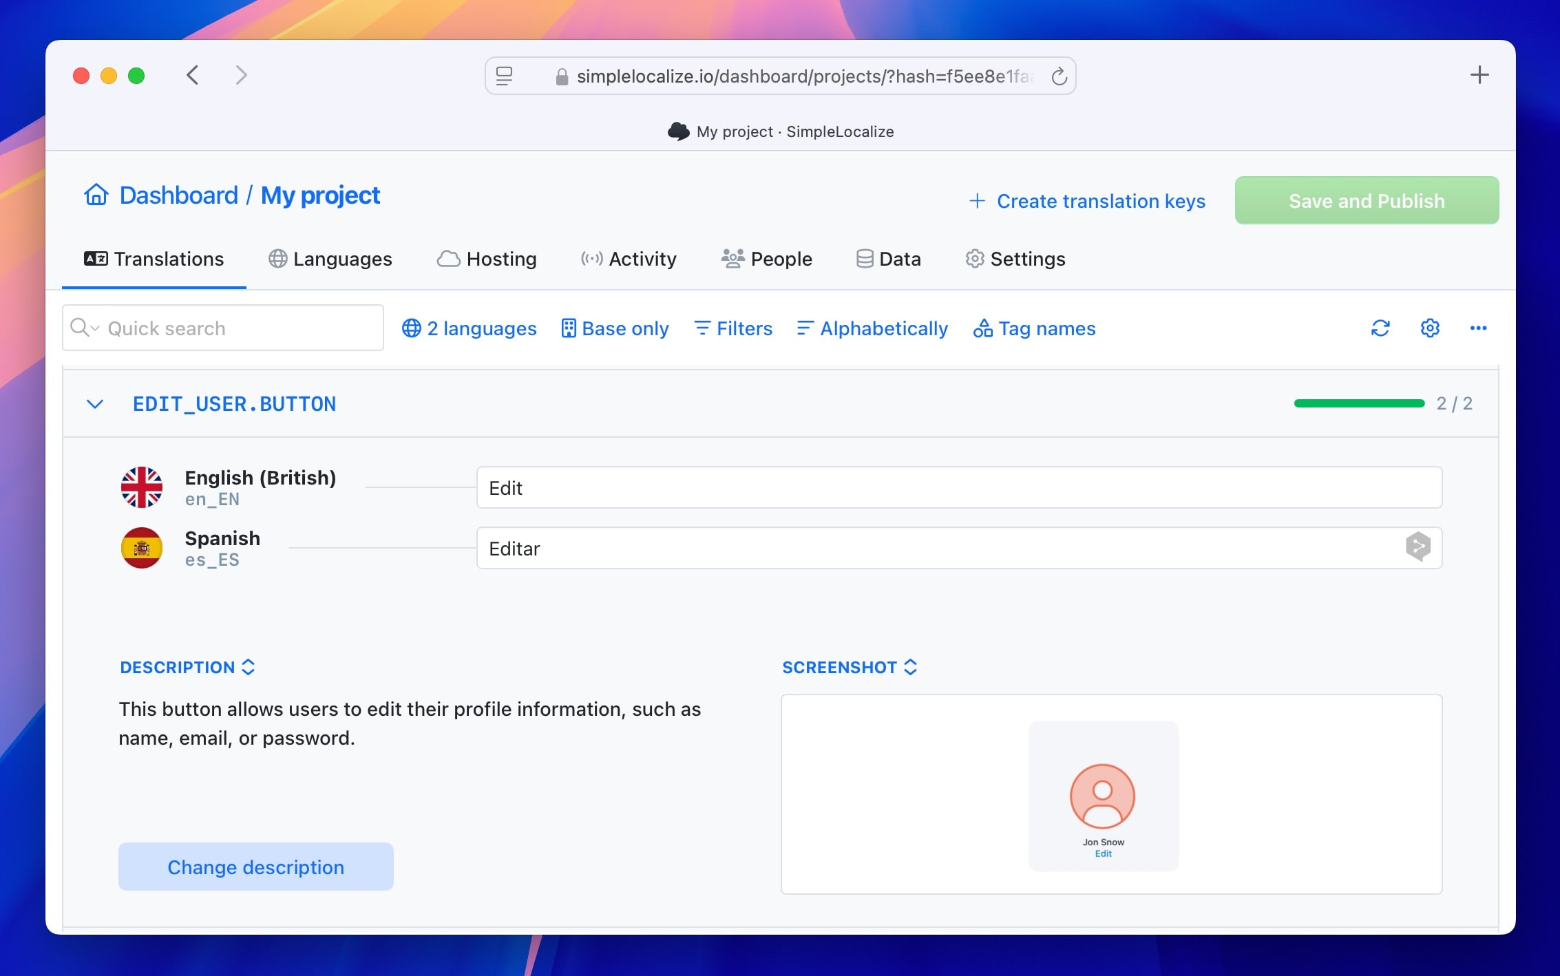The image size is (1560, 976).
Task: Click the reader view icon in address bar
Action: tap(504, 76)
